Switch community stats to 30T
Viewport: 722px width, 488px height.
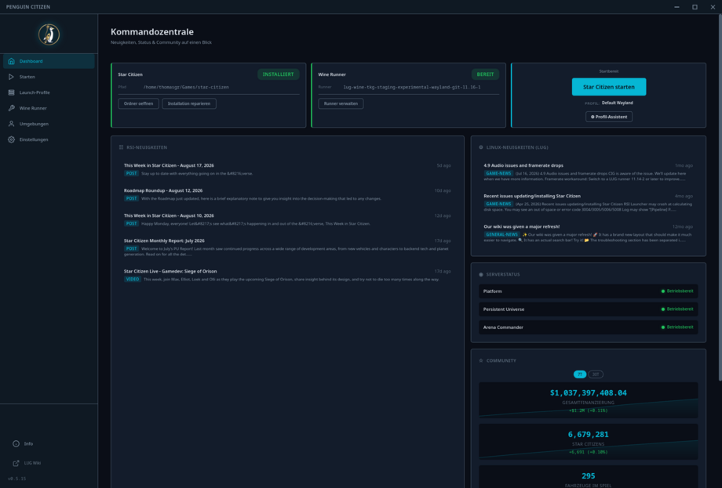click(596, 374)
